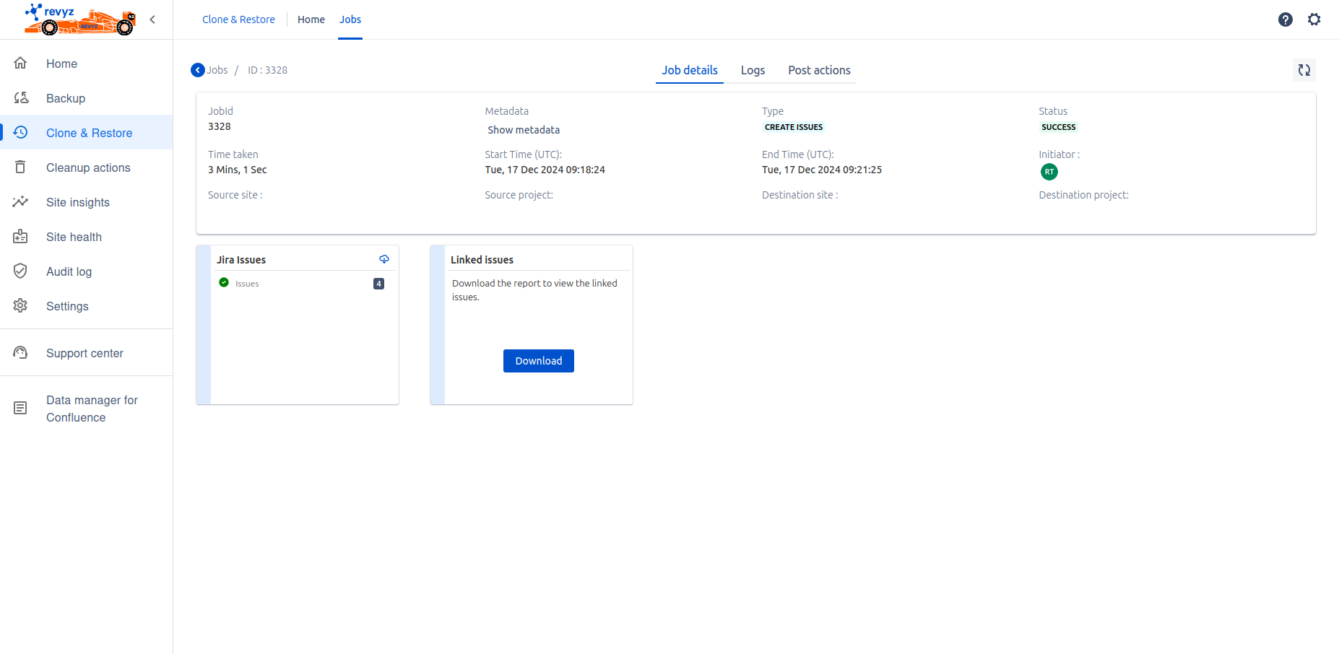Open Audit log shield icon
The width and height of the screenshot is (1339, 654).
pyautogui.click(x=20, y=271)
